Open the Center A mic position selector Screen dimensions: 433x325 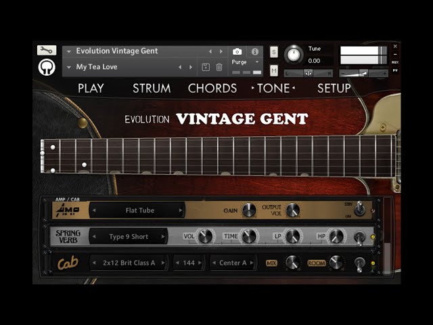coord(233,263)
